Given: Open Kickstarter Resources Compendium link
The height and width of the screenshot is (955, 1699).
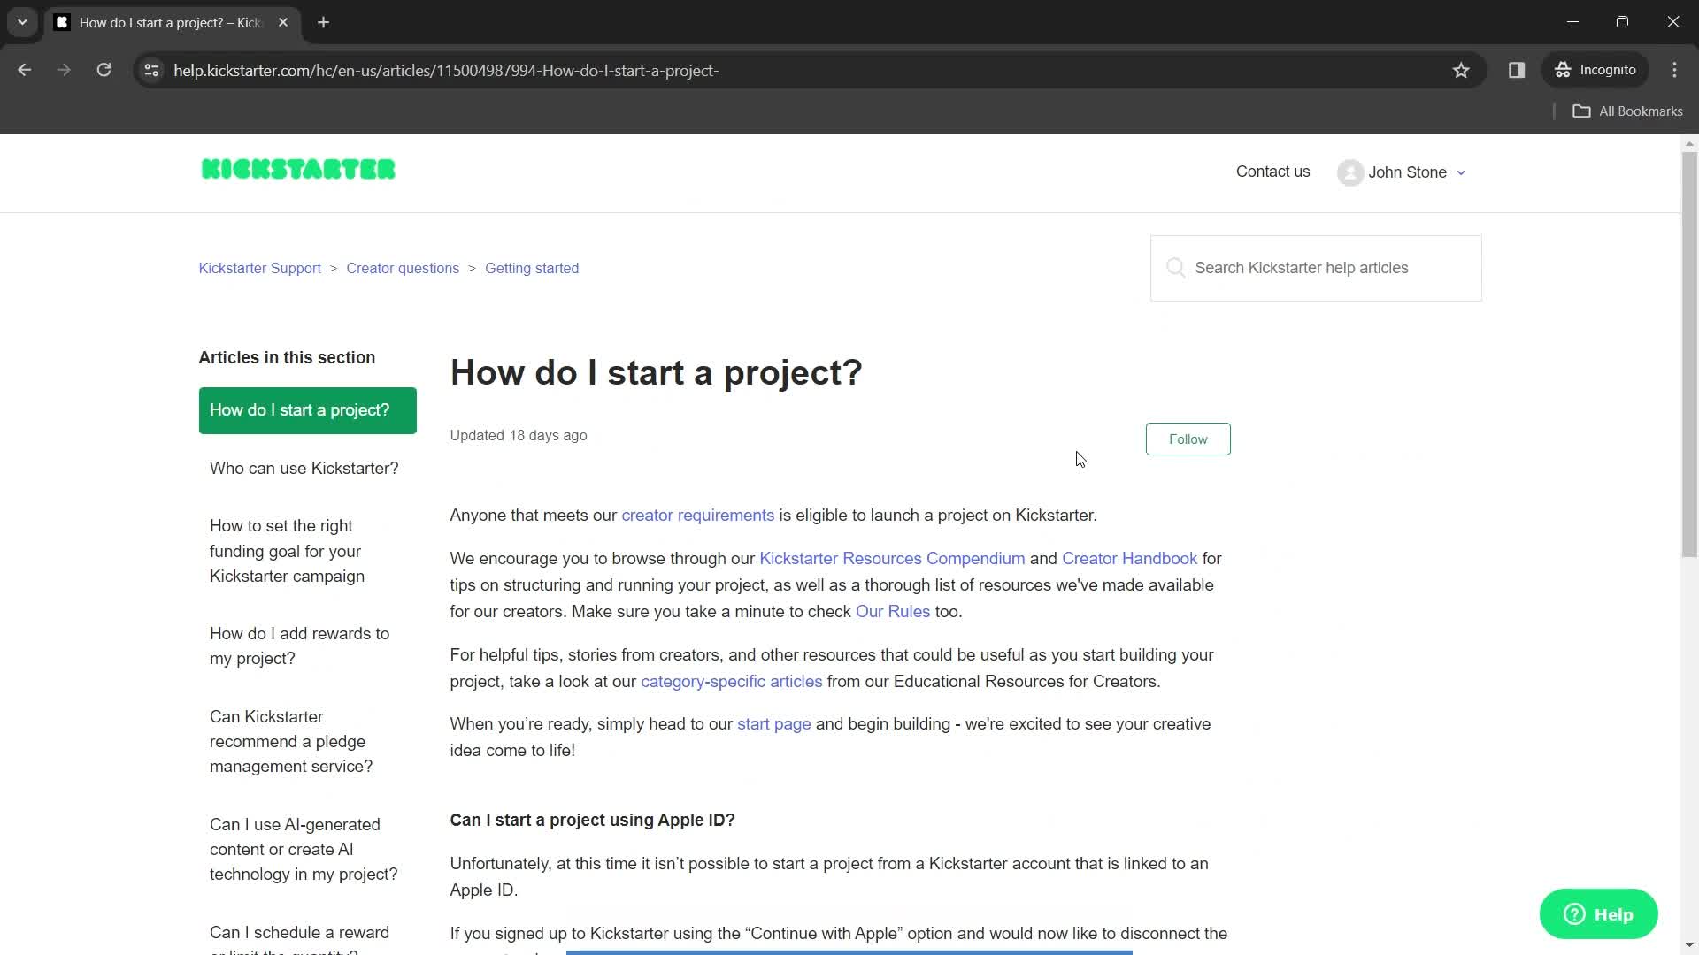Looking at the screenshot, I should tap(892, 559).
